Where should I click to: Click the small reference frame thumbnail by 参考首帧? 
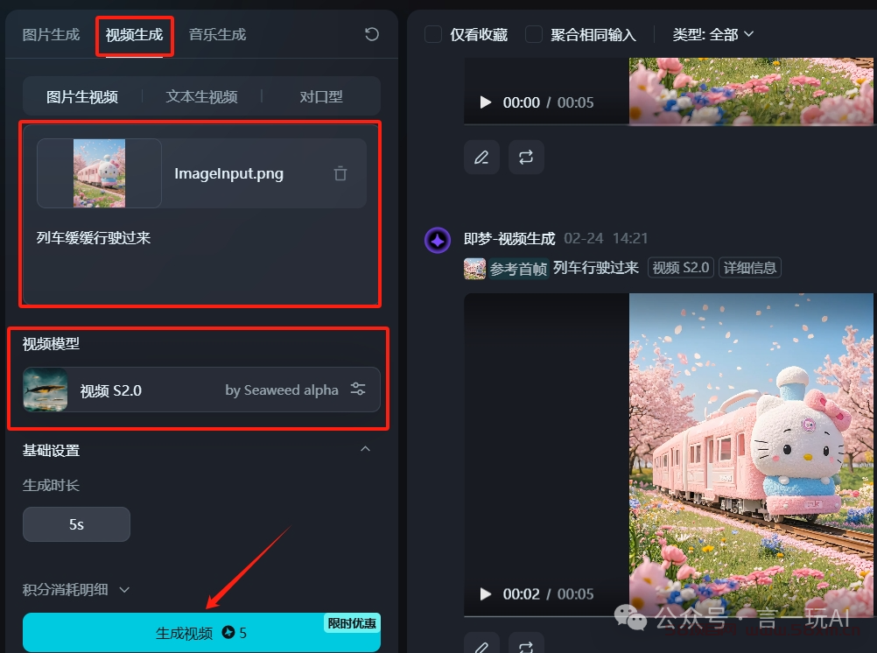pyautogui.click(x=475, y=269)
